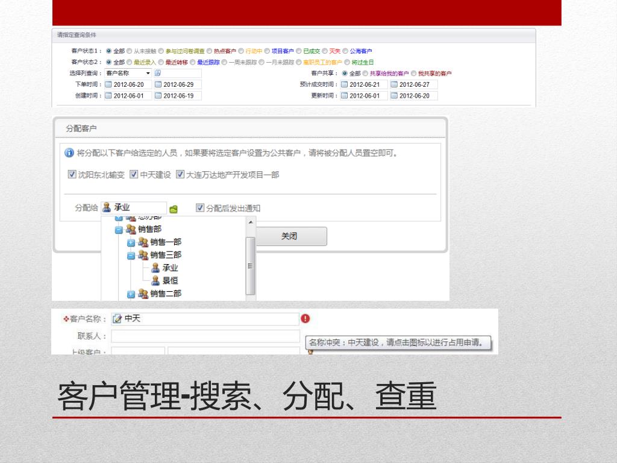Image resolution: width=617 pixels, height=463 pixels.
Task: Click the red name-conflict warning icon
Action: pos(305,318)
